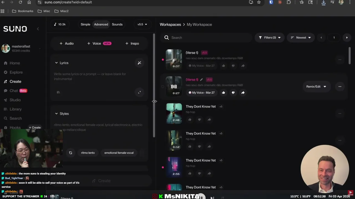
Task: Select the checkbox beside (Verse 1) 0:27 song
Action: (x=163, y=87)
